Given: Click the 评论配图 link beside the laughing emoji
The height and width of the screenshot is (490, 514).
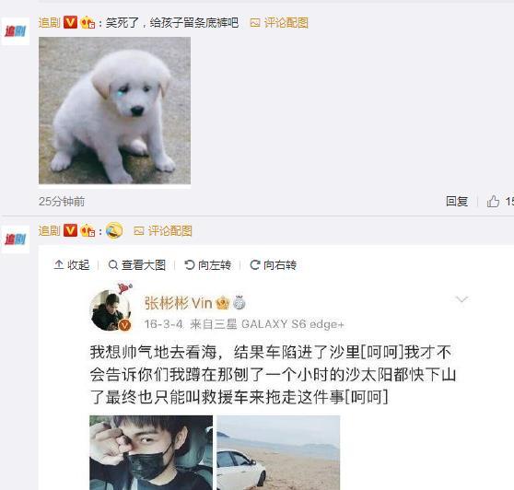Looking at the screenshot, I should [x=163, y=231].
